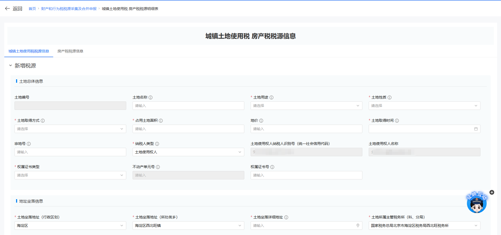
Task: Open 土地所属主管税务所 dropdown
Action: pyautogui.click(x=424, y=226)
